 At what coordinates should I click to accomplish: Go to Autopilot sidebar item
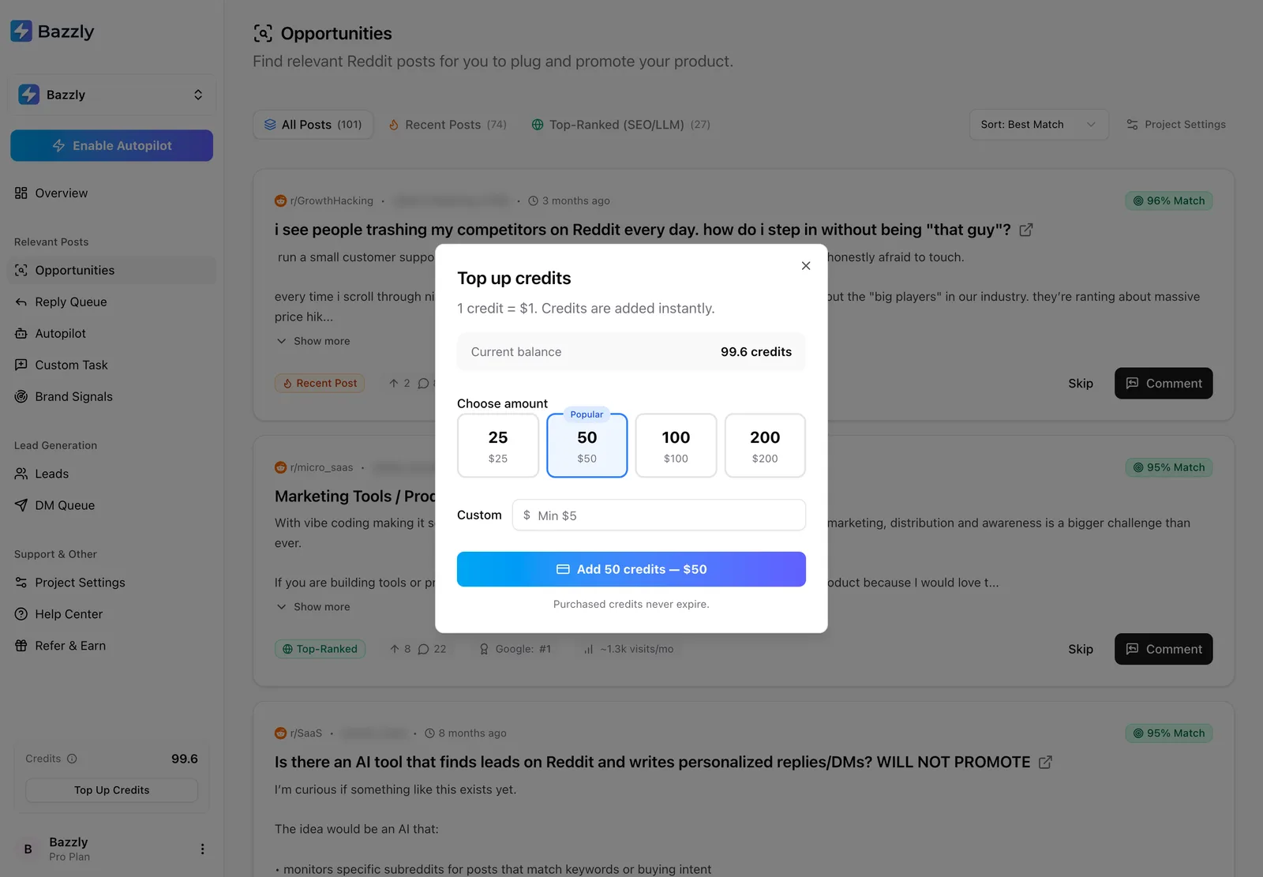point(112,334)
